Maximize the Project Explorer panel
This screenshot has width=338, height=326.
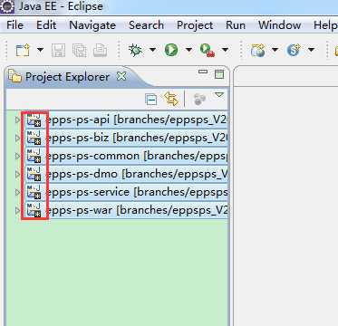click(x=219, y=74)
